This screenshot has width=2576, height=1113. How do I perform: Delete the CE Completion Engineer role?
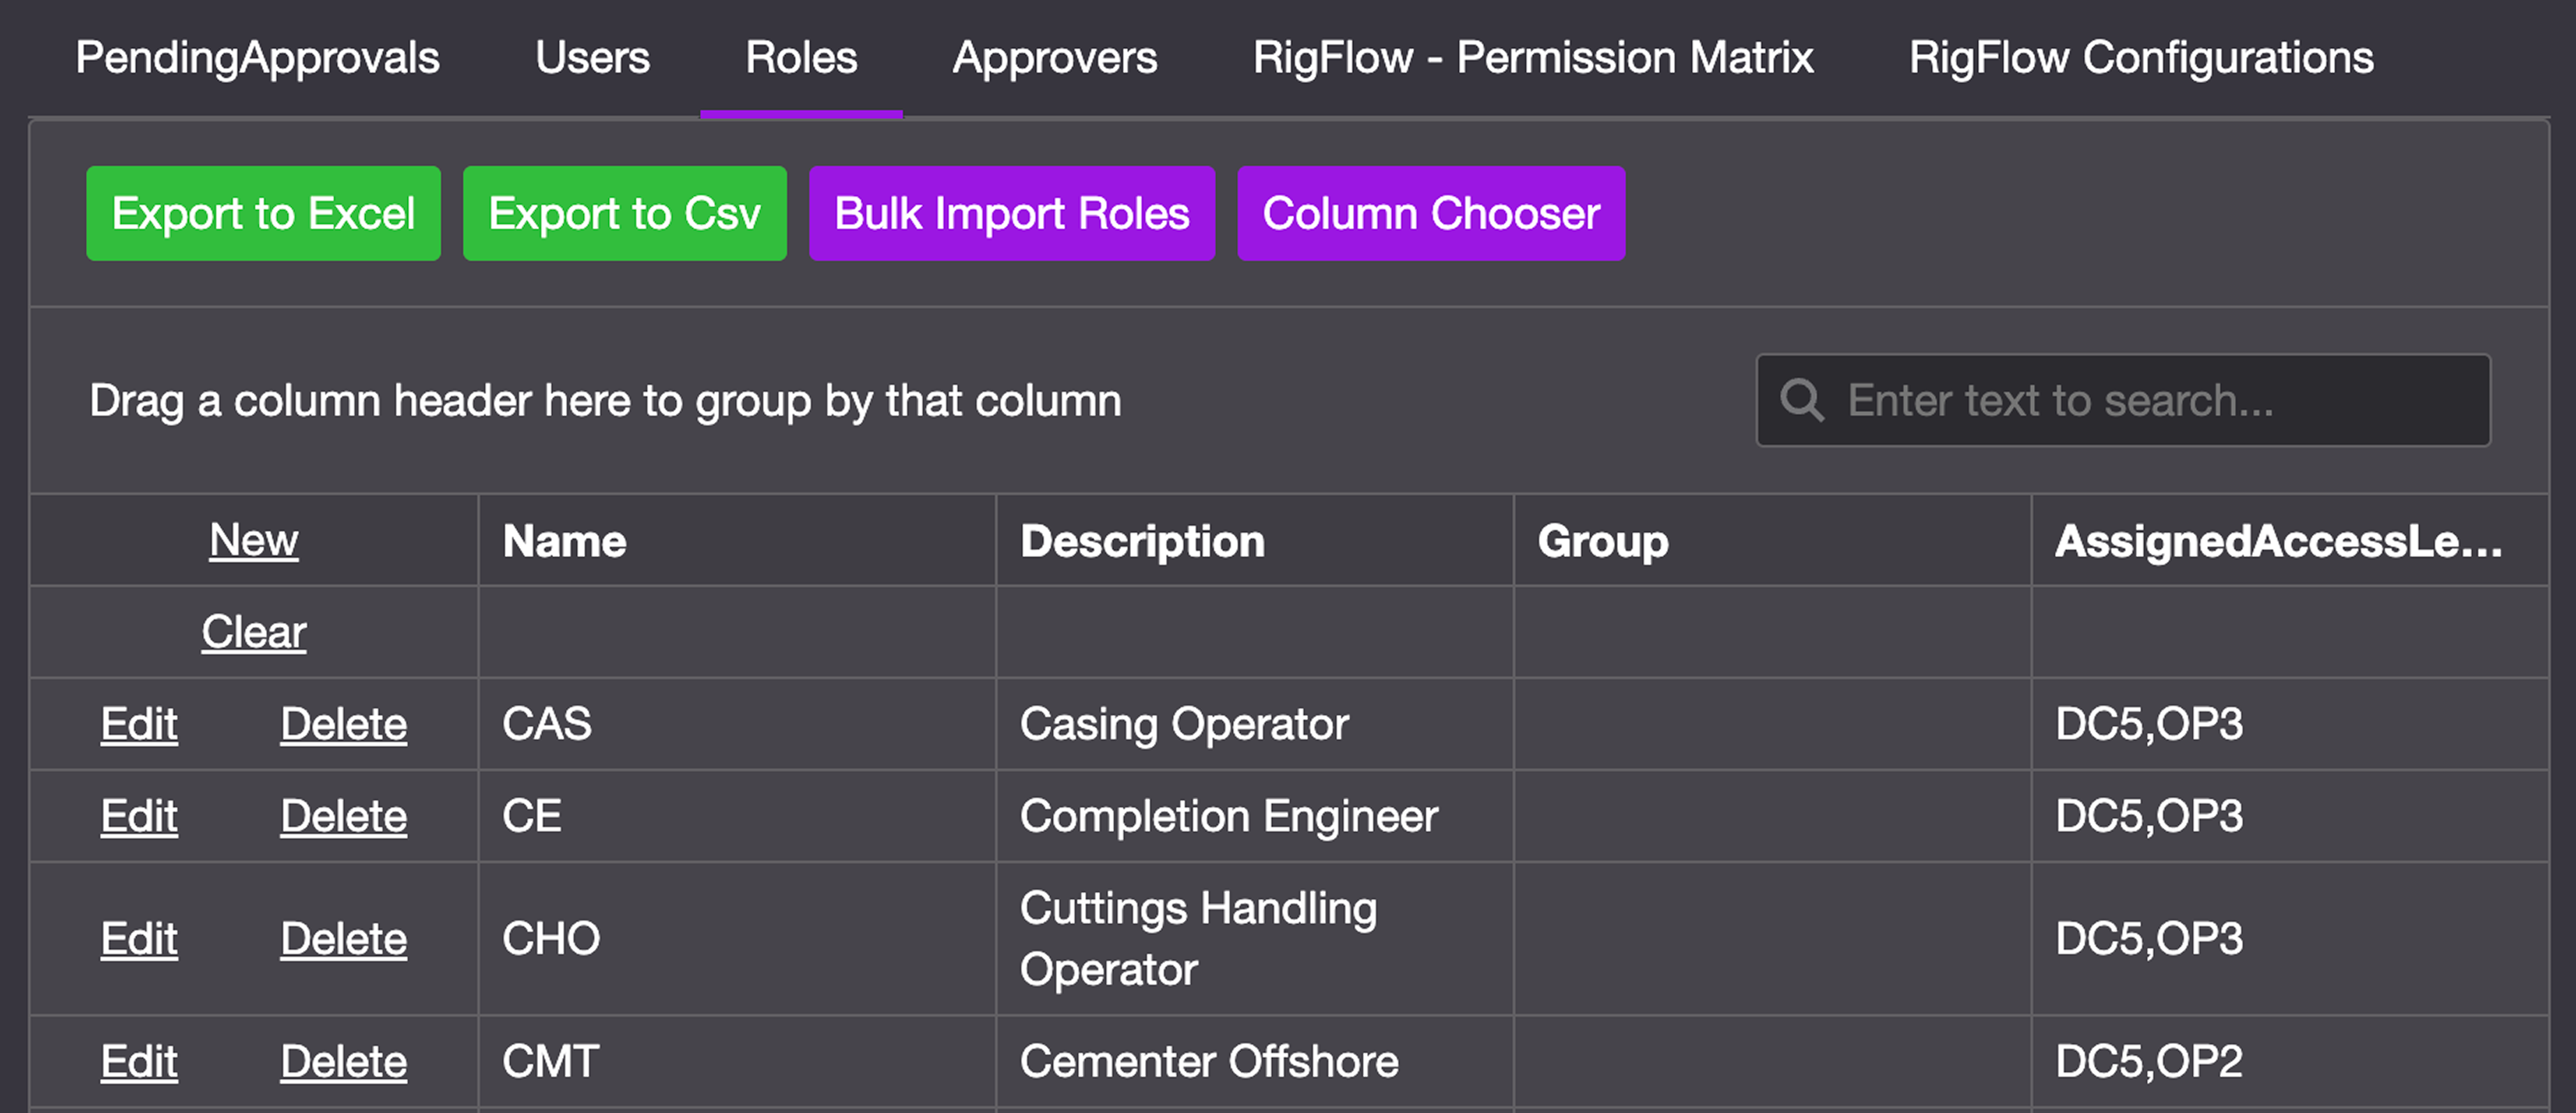tap(343, 816)
